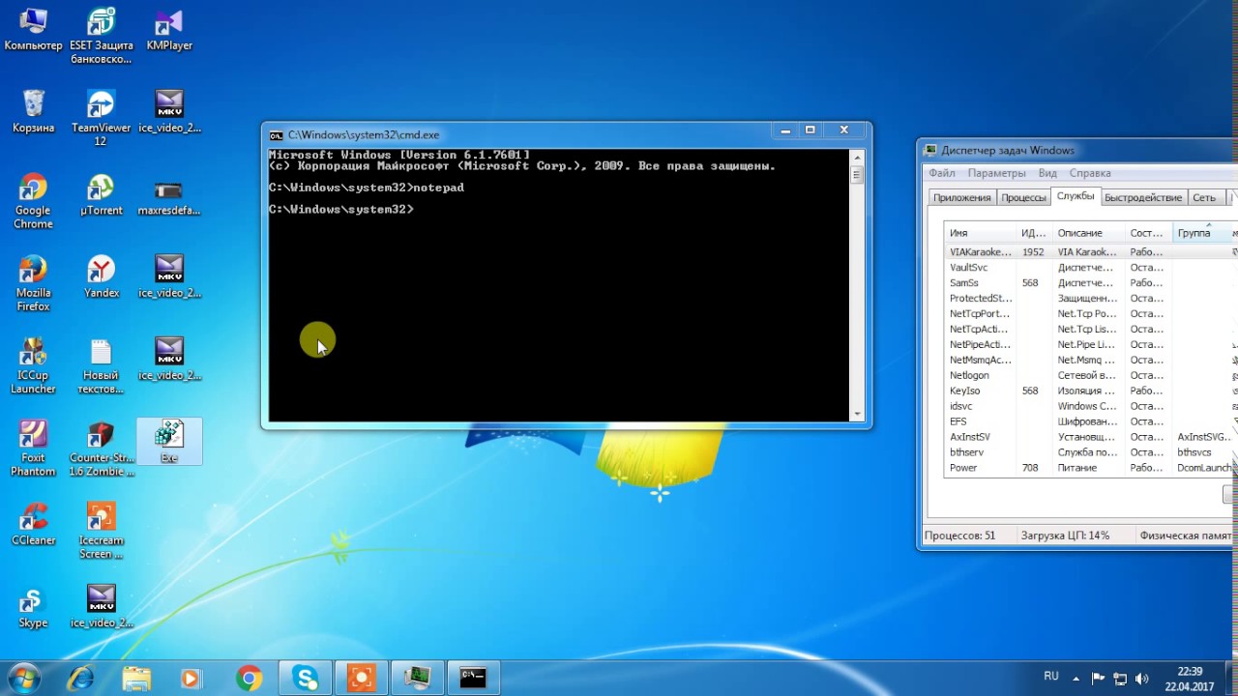The height and width of the screenshot is (696, 1238).
Task: Open the volume control in system tray
Action: [x=1141, y=678]
